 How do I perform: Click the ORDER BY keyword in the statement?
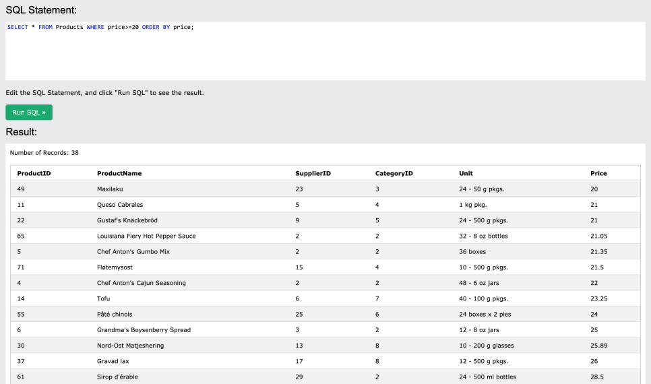coord(156,27)
